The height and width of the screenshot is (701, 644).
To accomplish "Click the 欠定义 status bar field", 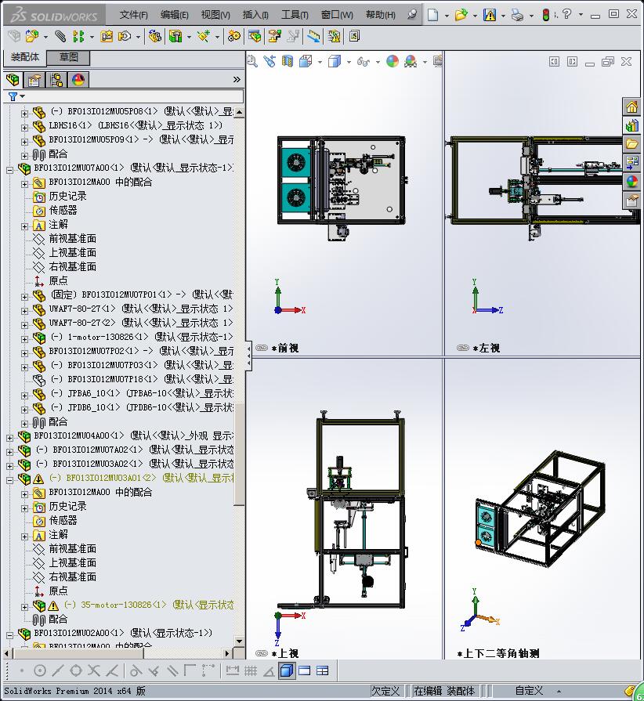I will coord(385,691).
